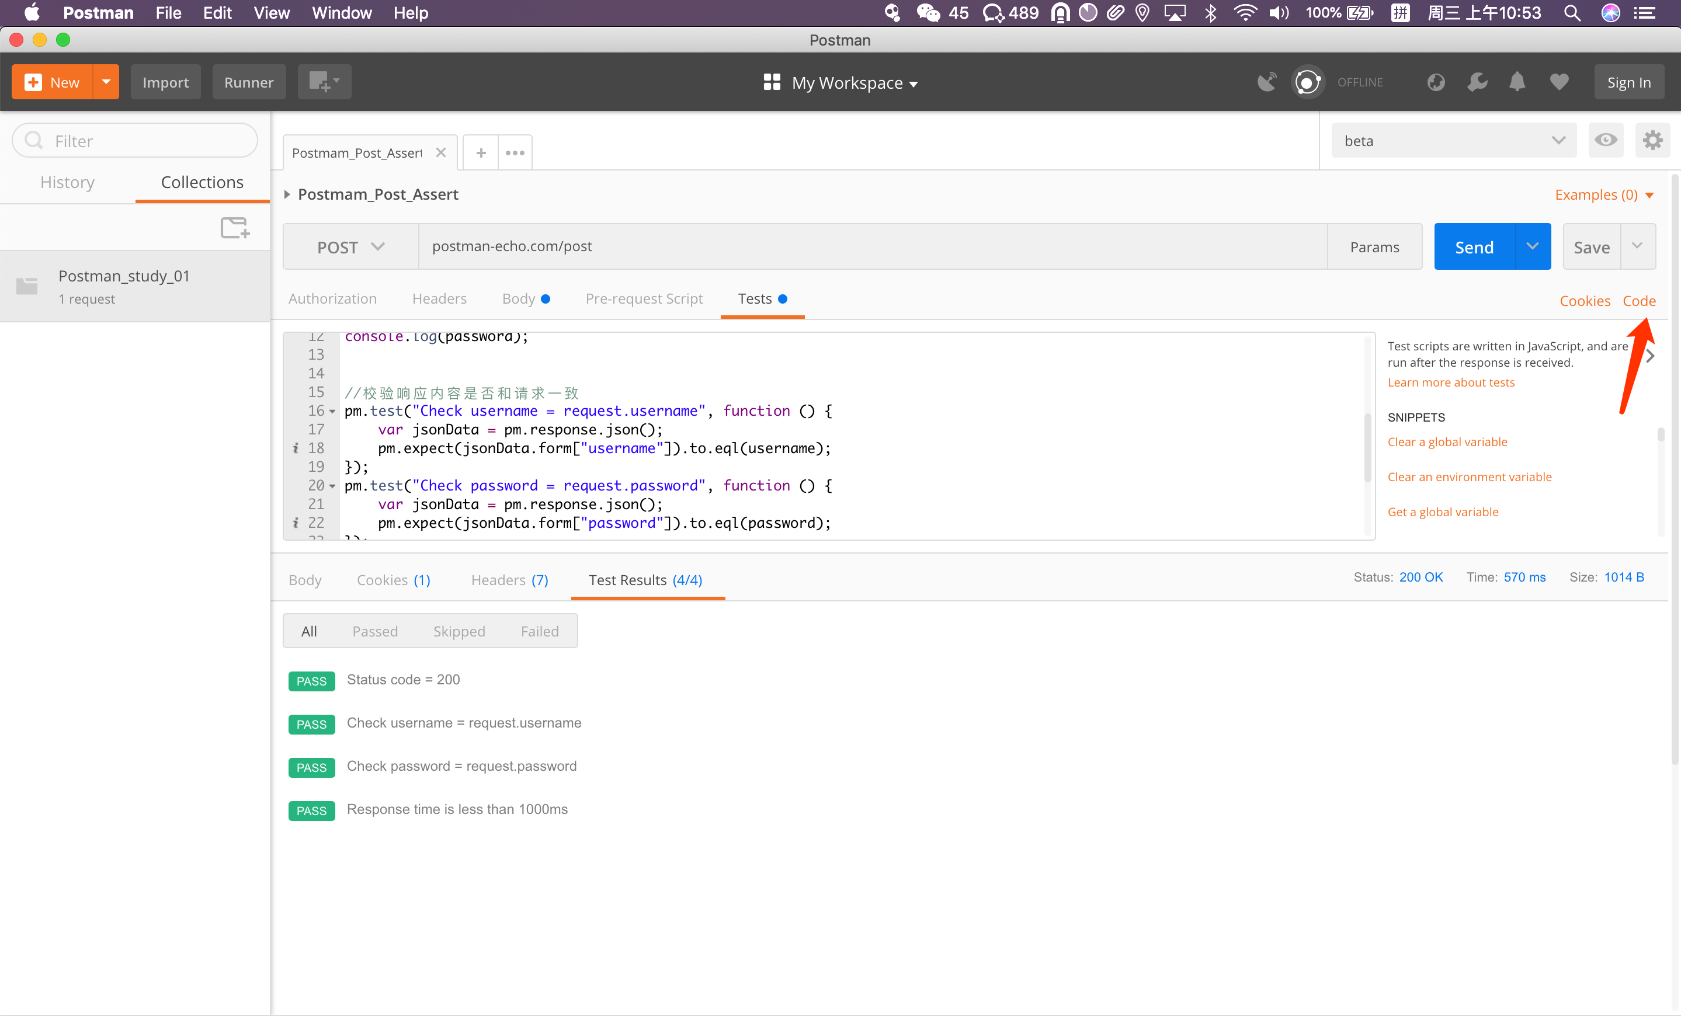Switch to the Collections tab
The height and width of the screenshot is (1016, 1681).
[202, 182]
